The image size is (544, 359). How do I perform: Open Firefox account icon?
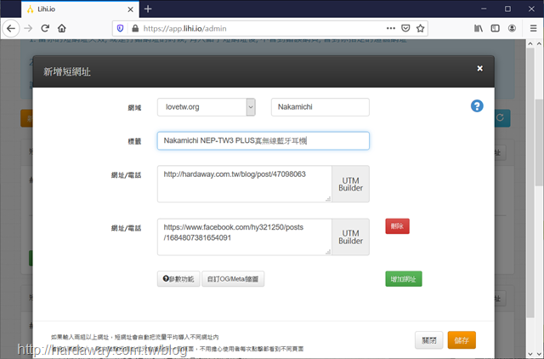[x=512, y=28]
